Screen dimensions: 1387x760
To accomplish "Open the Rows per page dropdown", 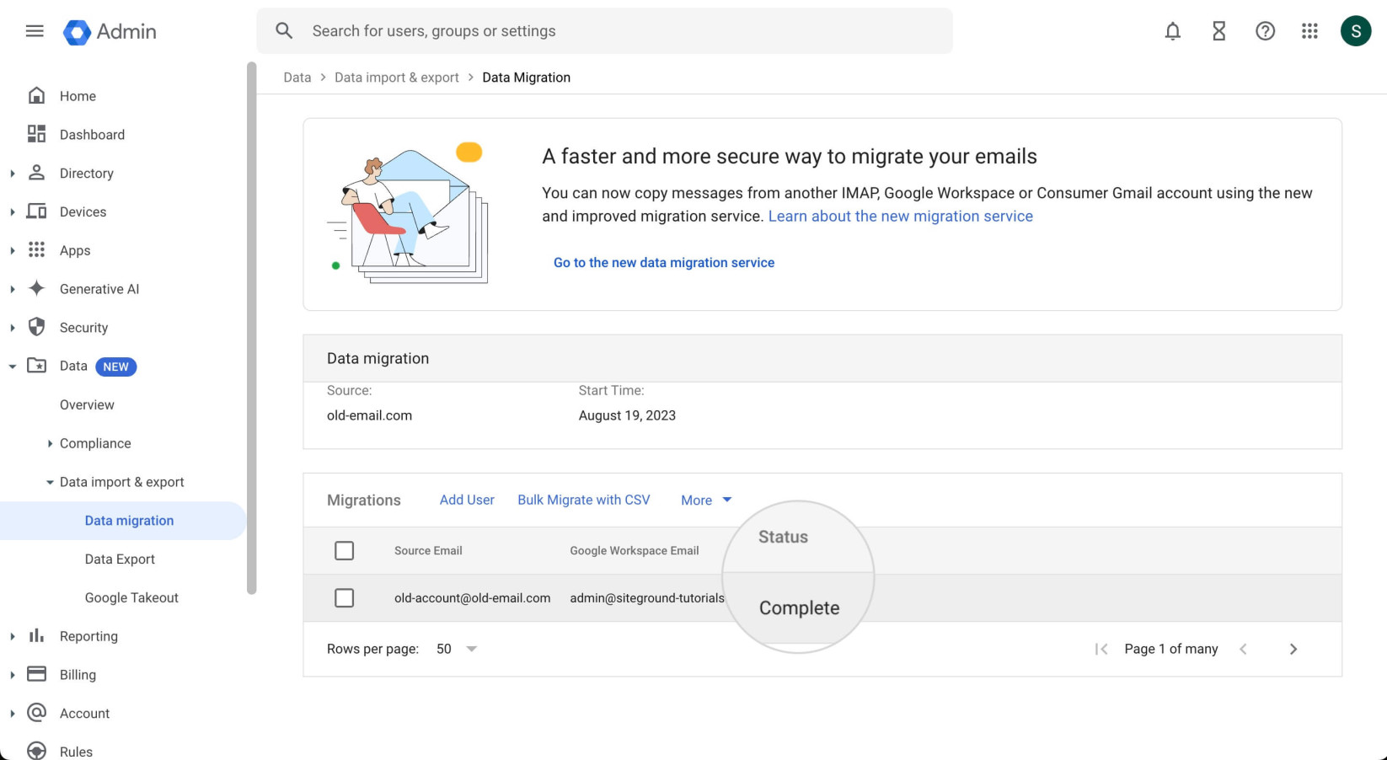I will (456, 649).
